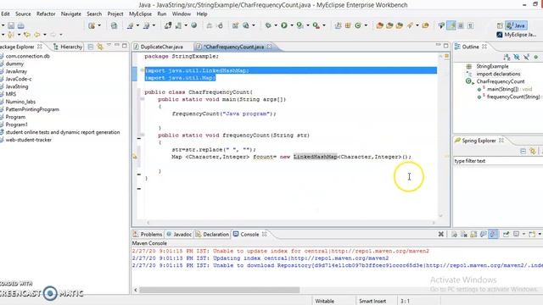Image resolution: width=543 pixels, height=305 pixels.
Task: Open Package Explorer view menu triangle
Action: (x=109, y=45)
